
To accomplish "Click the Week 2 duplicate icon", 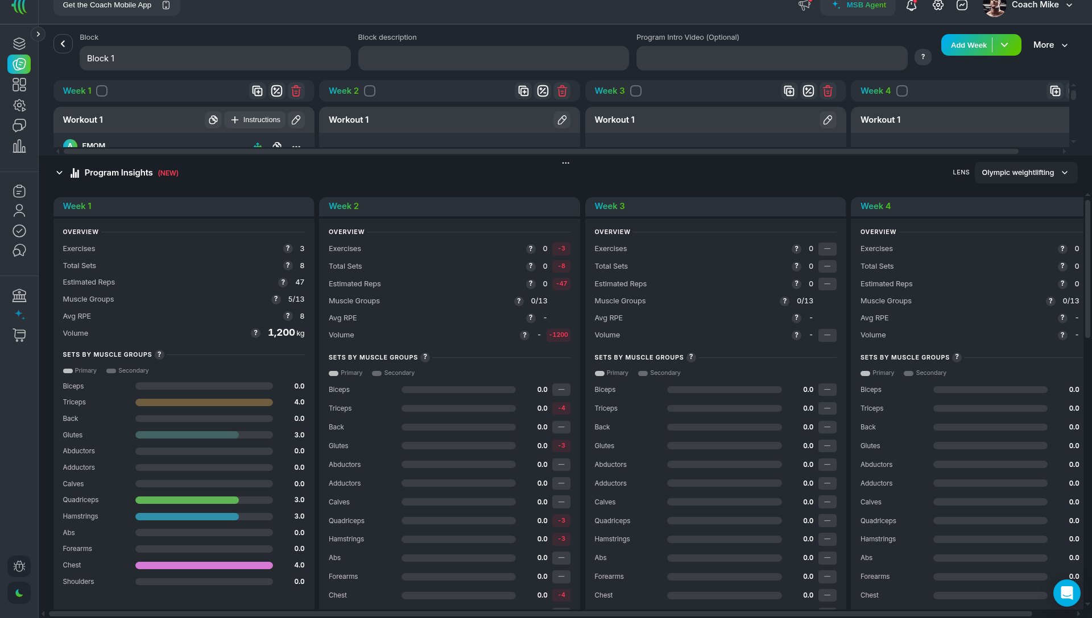I will (x=524, y=91).
